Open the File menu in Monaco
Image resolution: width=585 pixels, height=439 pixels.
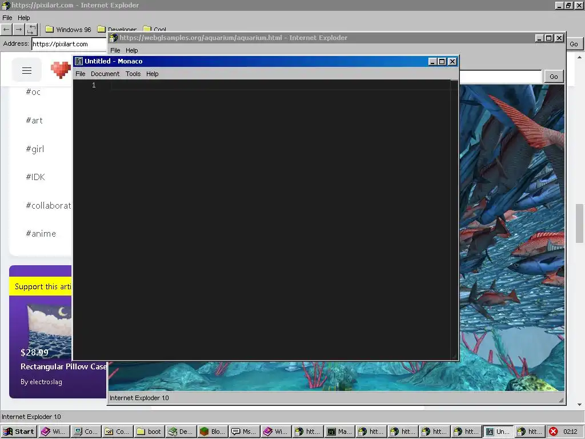80,74
